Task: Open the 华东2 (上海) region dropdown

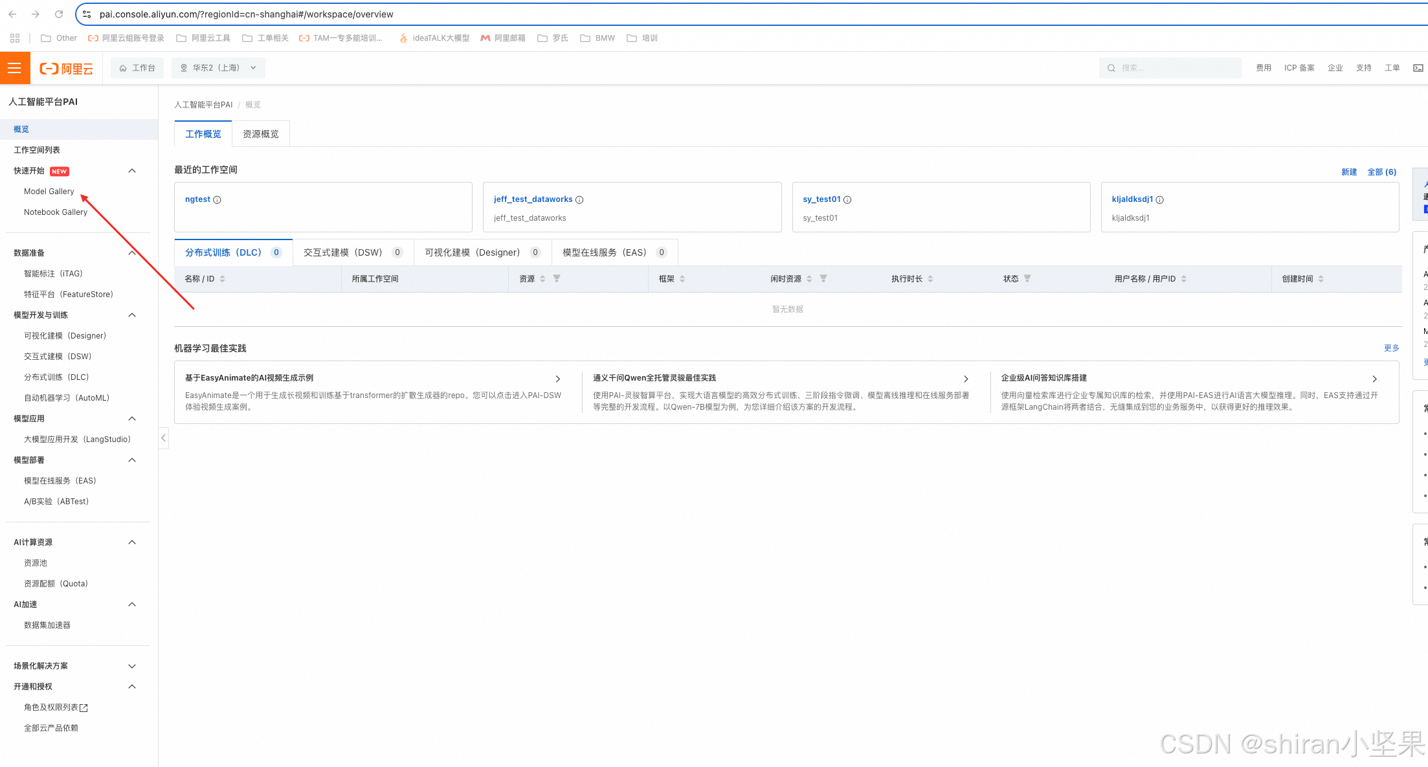Action: pos(218,68)
